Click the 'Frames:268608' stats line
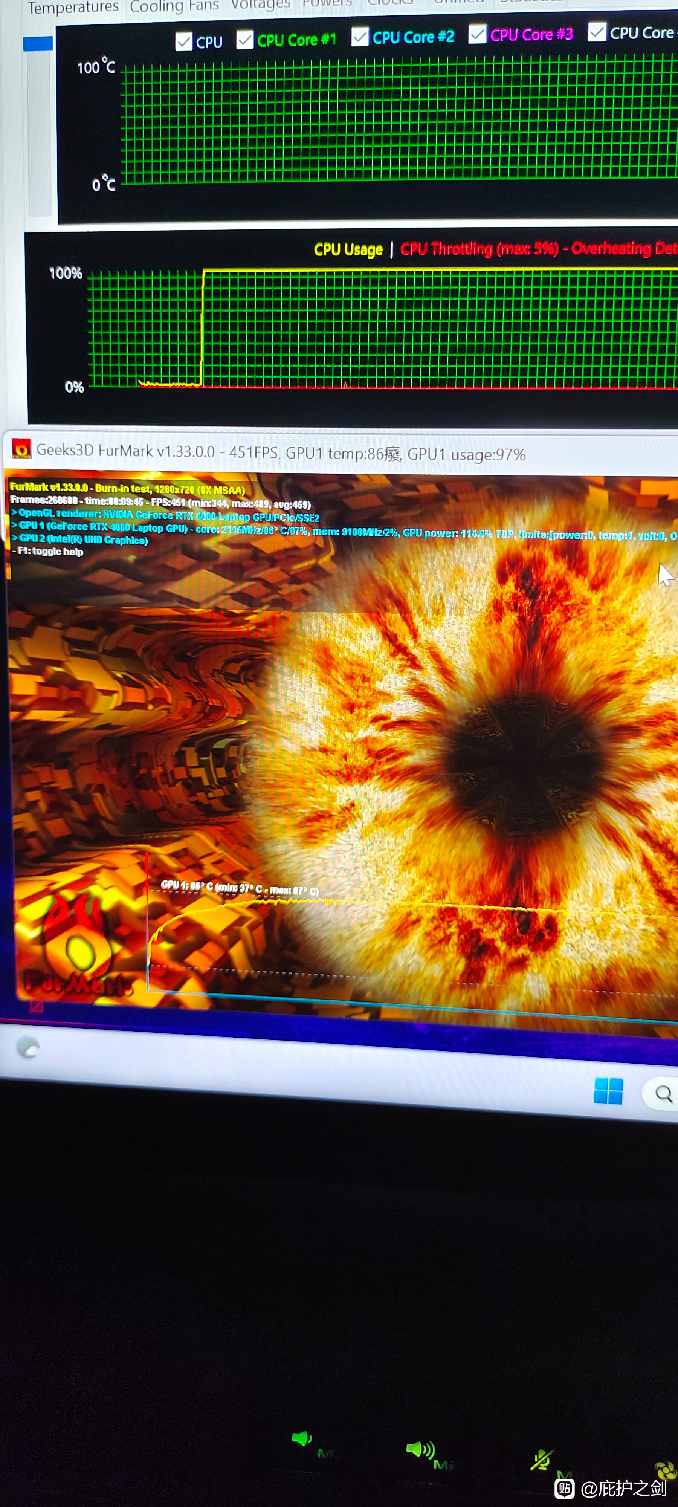The image size is (678, 1507). click(x=160, y=502)
